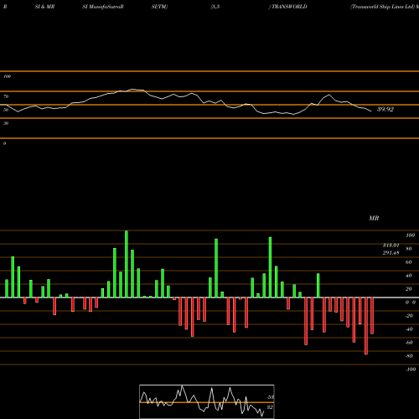Click the 'SI(TM)' header text
The image size is (419, 419).
click(159, 7)
